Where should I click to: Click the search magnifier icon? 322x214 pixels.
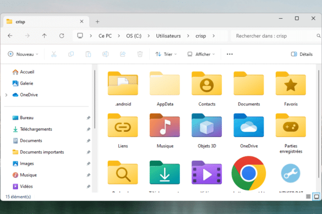point(319,36)
